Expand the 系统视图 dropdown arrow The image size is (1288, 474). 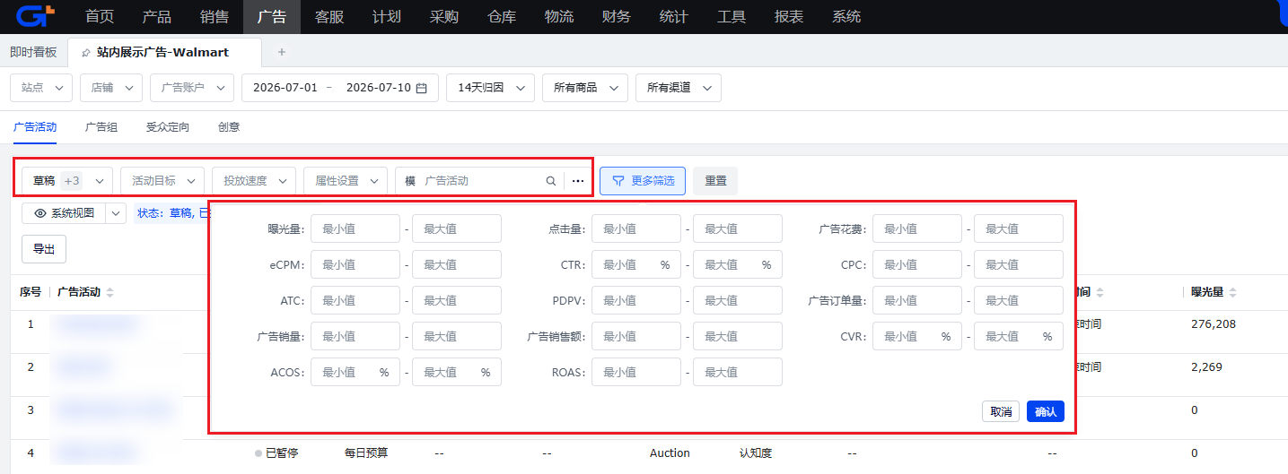tap(116, 213)
